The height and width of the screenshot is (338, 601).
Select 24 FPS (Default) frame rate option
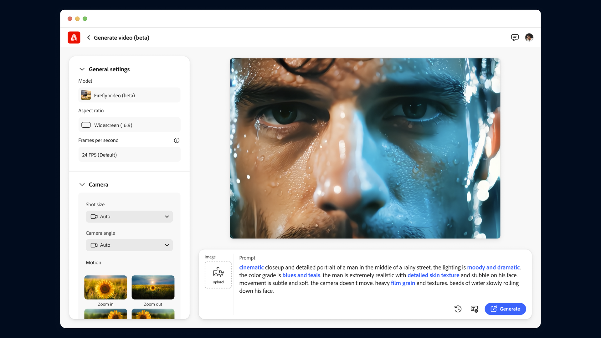(x=129, y=154)
